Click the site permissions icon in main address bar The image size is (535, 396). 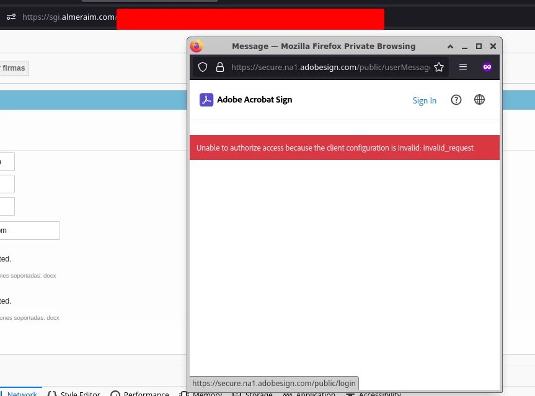[11, 17]
